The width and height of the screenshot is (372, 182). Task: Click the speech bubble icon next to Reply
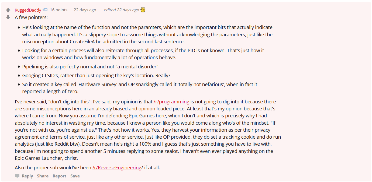[x=17, y=176]
